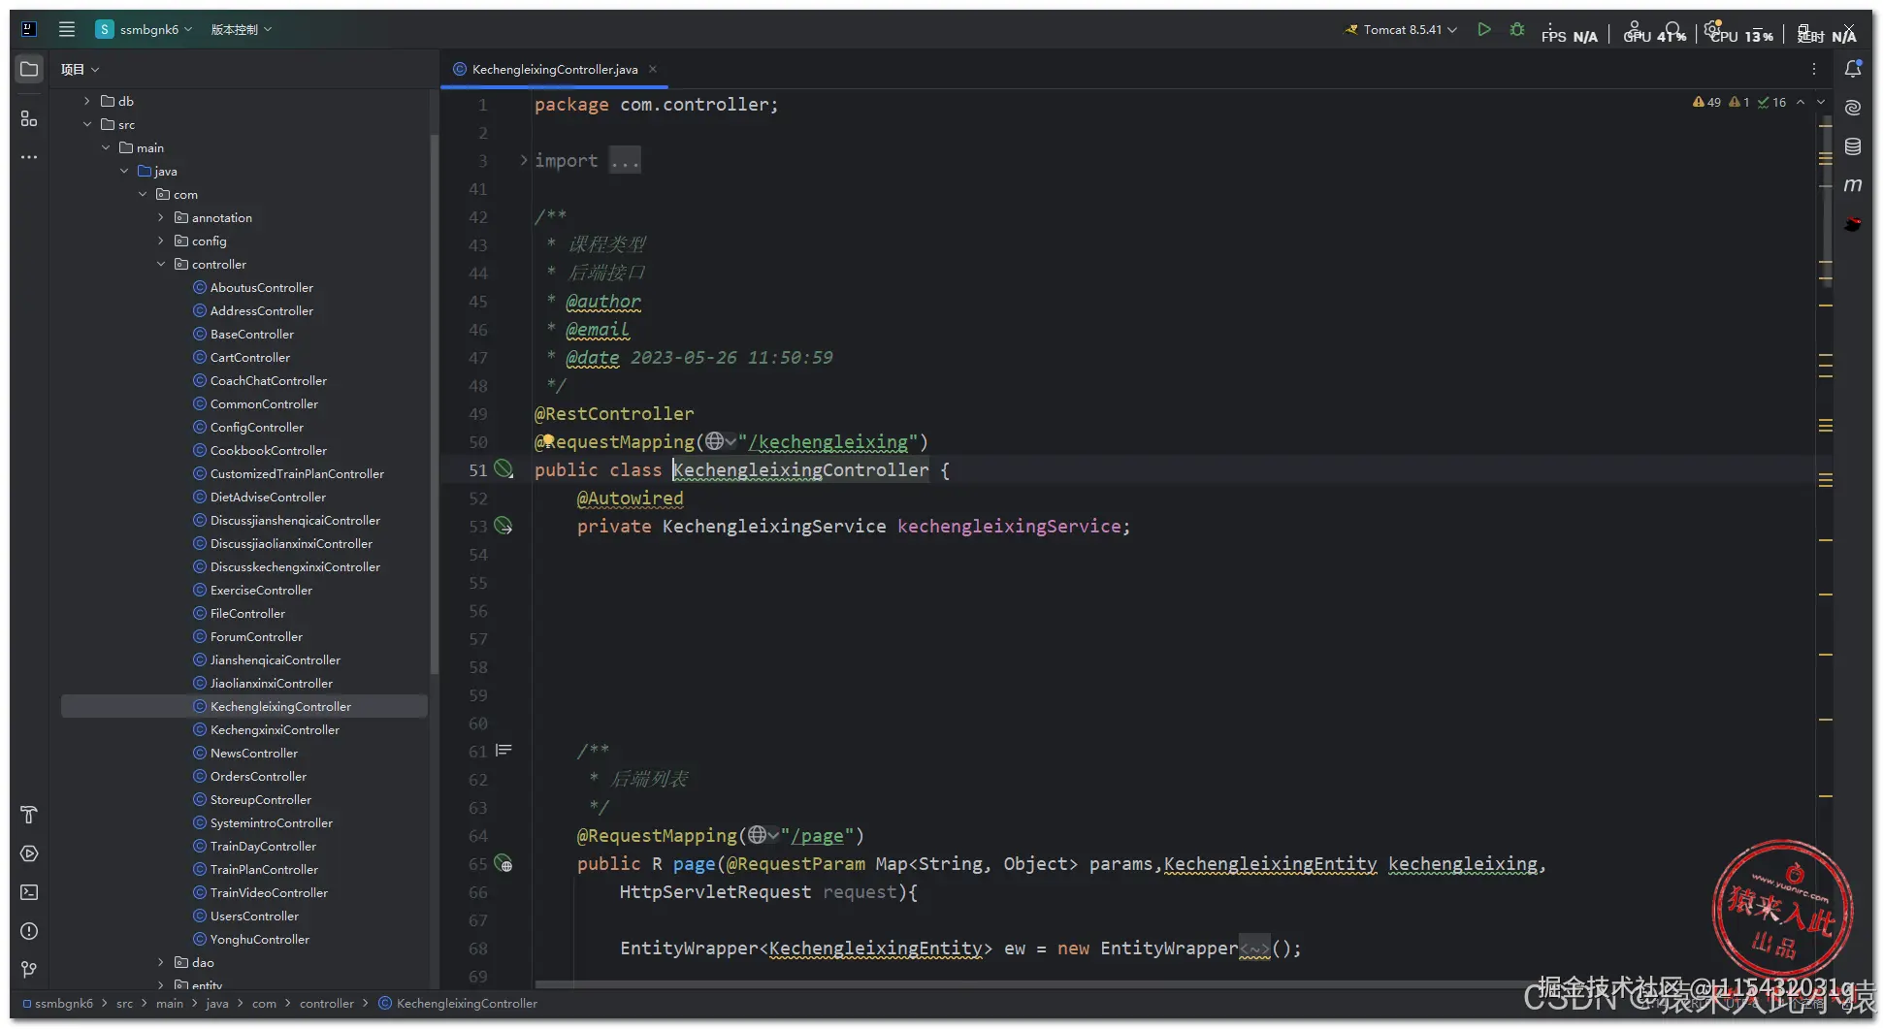Open the 版本控制 dropdown
Viewport: 1883px width, 1029px height.
pyautogui.click(x=242, y=29)
